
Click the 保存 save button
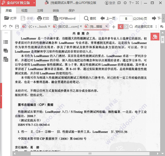coord(27,18)
